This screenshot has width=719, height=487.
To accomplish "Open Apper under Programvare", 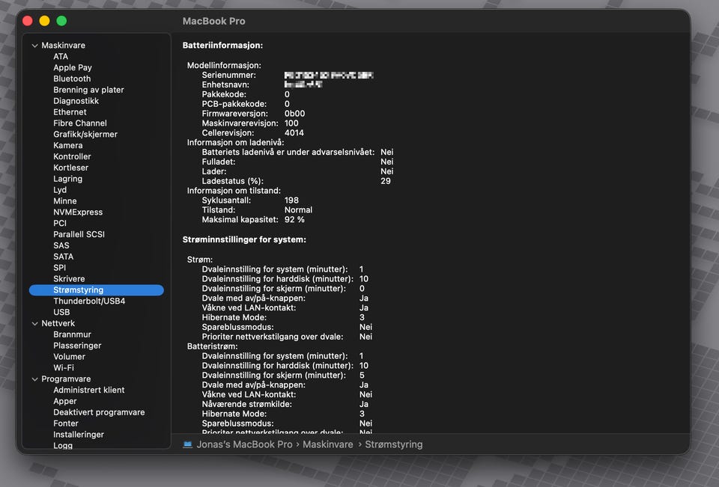I will 64,401.
